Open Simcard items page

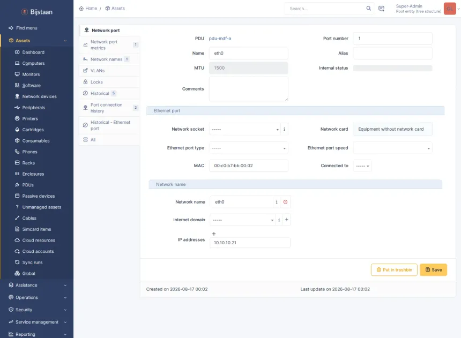37,229
